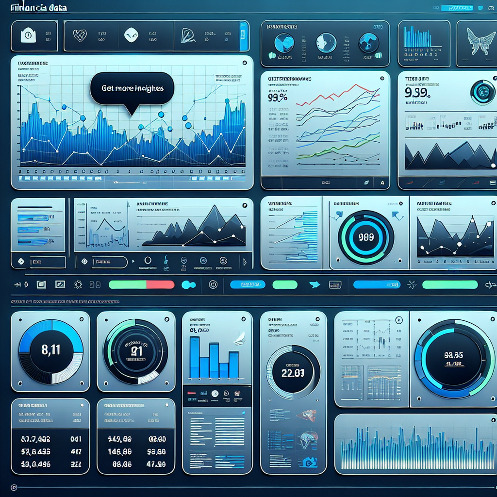Viewport: 497px width, 497px height.
Task: Open the grid icon at the toolbar's left end
Action: tap(42, 285)
